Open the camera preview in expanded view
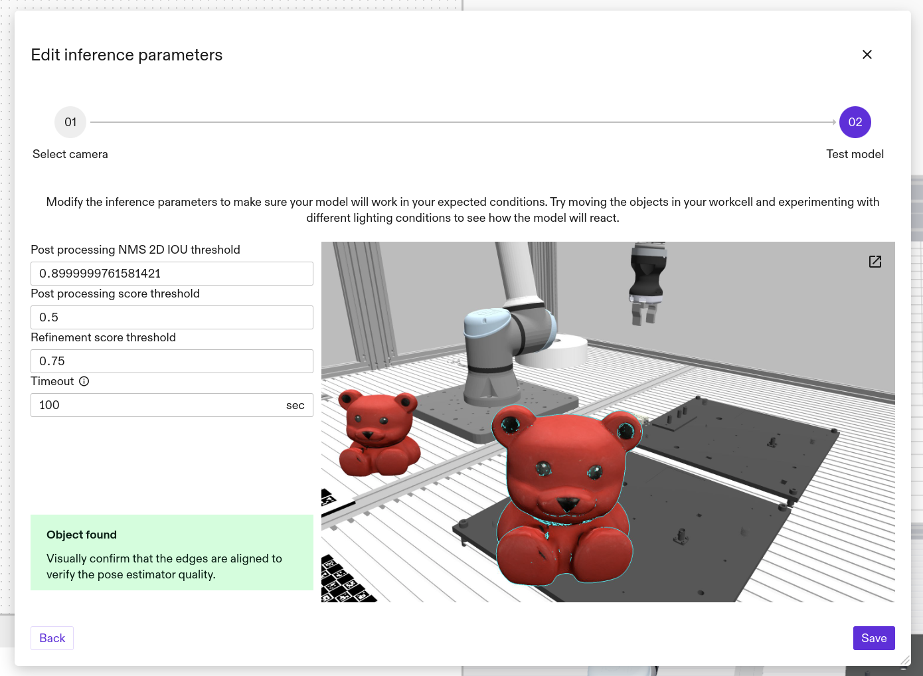Screen dimensions: 923x676 pos(875,262)
